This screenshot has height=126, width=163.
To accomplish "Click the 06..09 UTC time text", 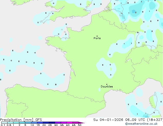I will 135,120.
